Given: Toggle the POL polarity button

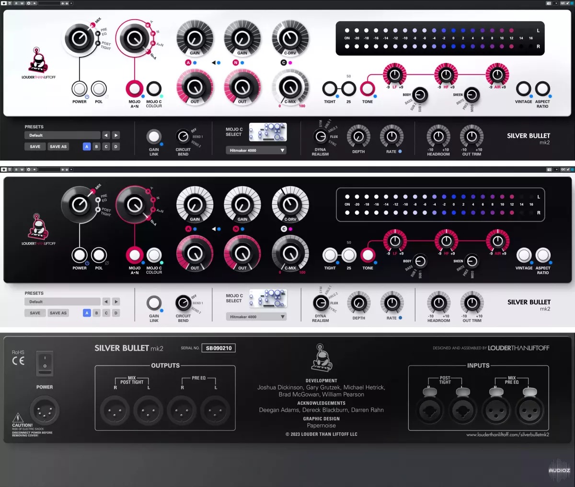Looking at the screenshot, I should 99,89.
